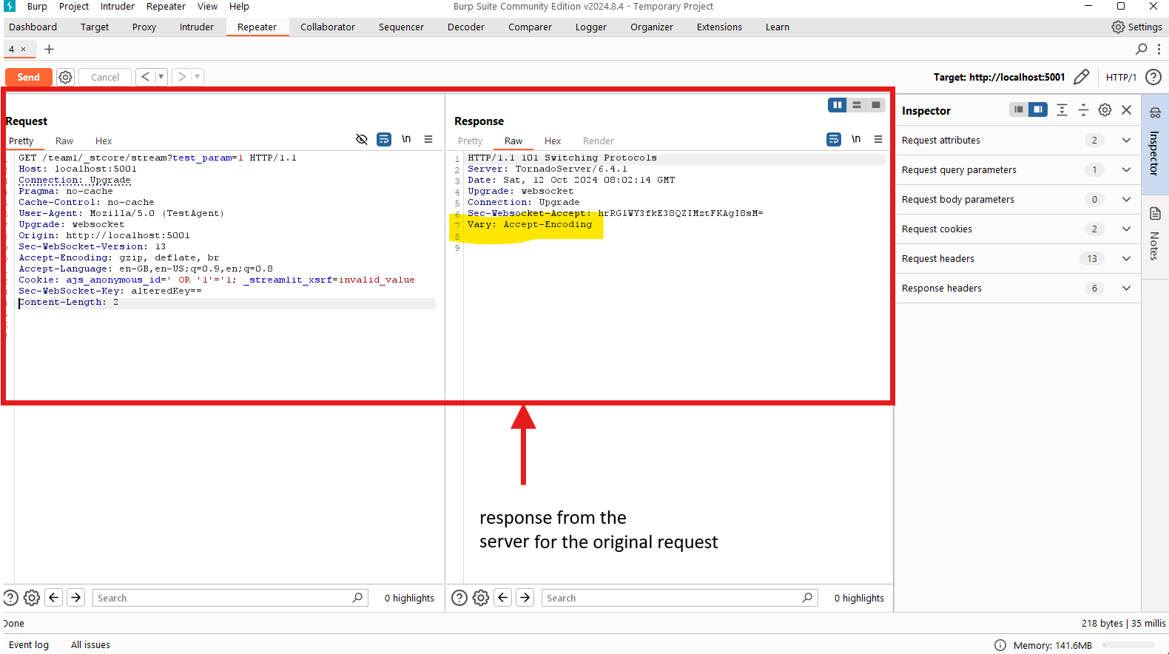Add a new Repeater tab
Image resolution: width=1169 pixels, height=654 pixels.
[x=50, y=49]
